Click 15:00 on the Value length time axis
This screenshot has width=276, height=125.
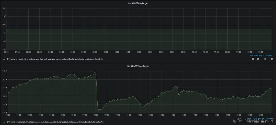tap(173, 115)
